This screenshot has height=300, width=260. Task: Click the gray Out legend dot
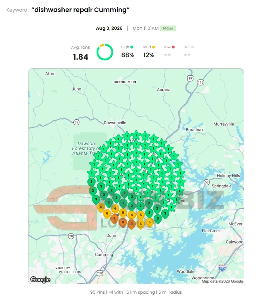click(193, 47)
